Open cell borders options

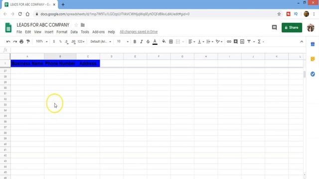click(x=171, y=42)
